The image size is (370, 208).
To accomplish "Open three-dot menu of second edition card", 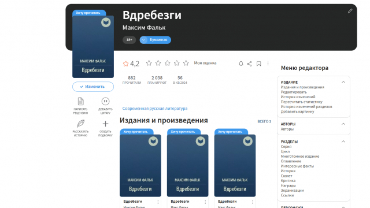I will [205, 202].
